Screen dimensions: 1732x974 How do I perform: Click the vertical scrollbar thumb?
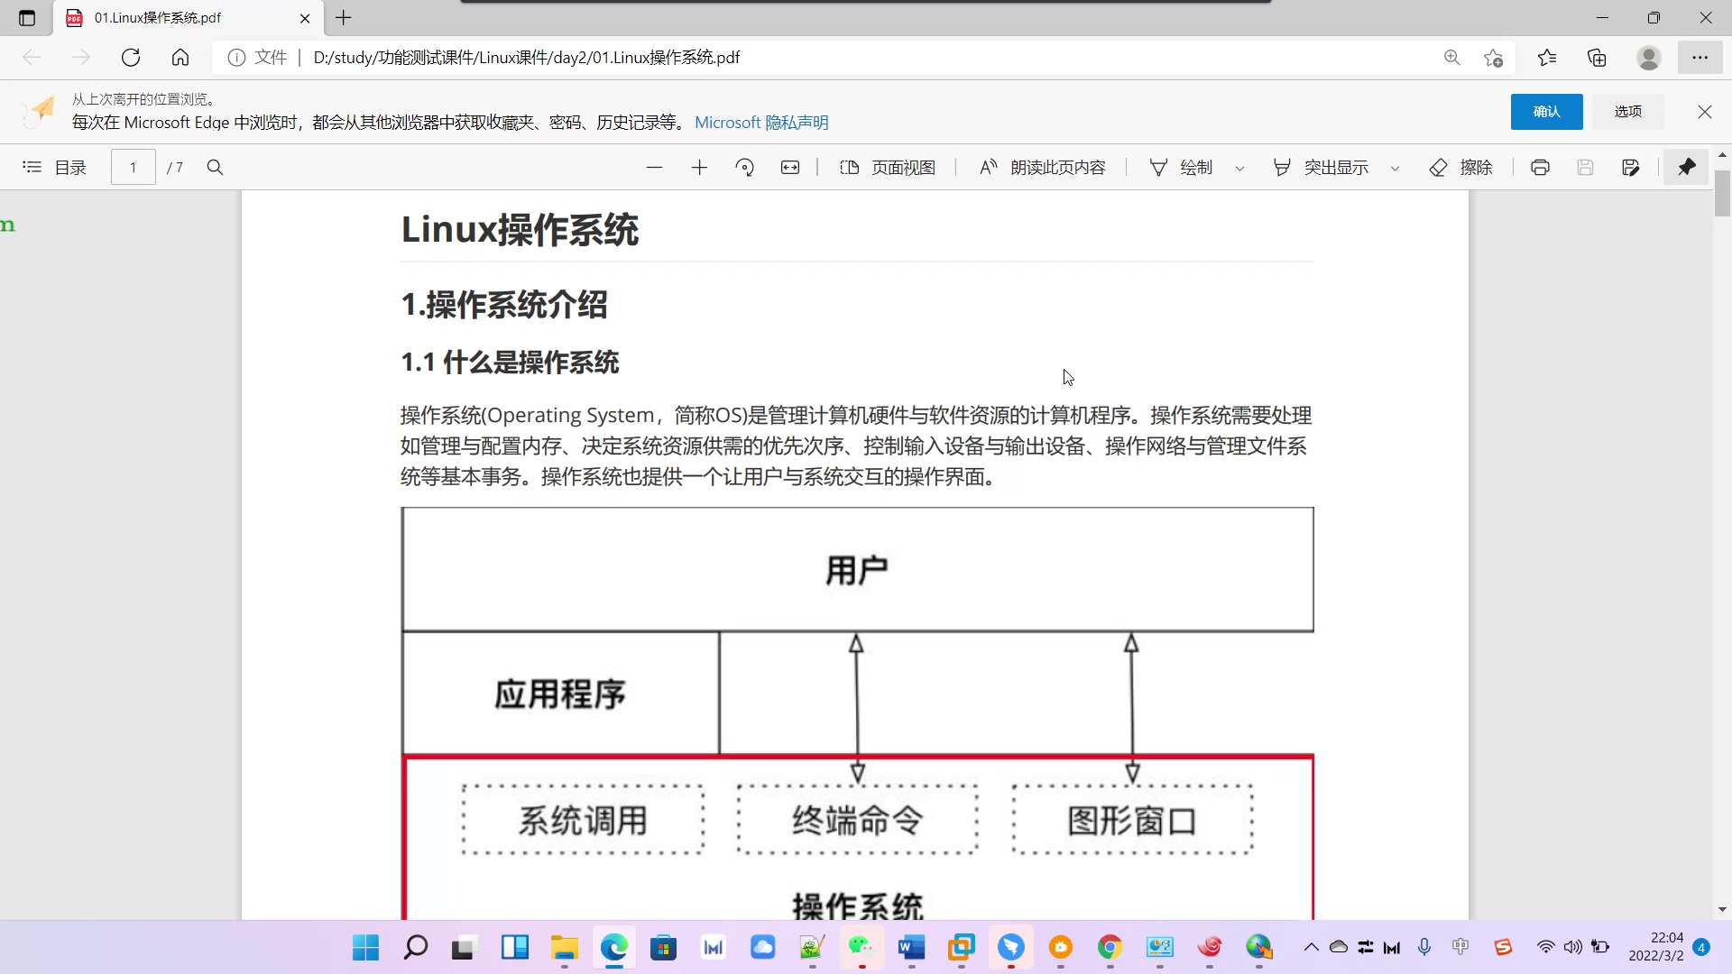click(x=1722, y=193)
